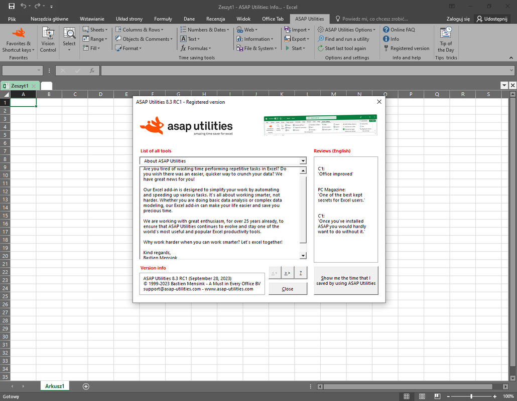Open the Information utilities menu
The height and width of the screenshot is (401, 517).
pyautogui.click(x=255, y=39)
